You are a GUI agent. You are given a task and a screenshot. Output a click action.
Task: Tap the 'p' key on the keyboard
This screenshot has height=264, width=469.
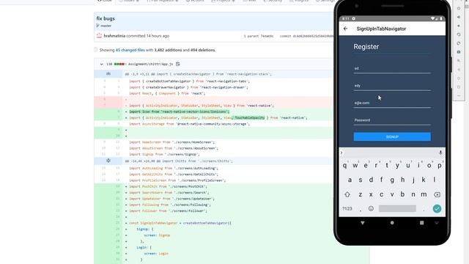pos(440,165)
